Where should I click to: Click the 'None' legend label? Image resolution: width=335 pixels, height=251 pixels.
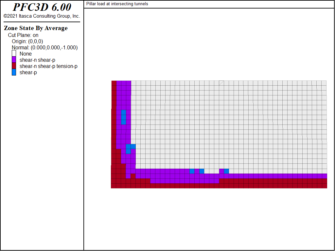[x=26, y=54]
